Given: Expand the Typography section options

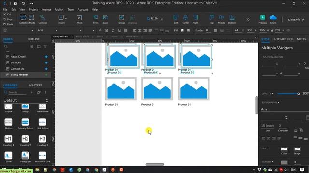Looking at the screenshot, I should pos(278,102).
